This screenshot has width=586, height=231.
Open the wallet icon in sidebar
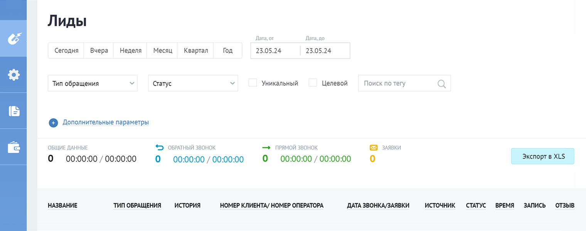click(14, 147)
